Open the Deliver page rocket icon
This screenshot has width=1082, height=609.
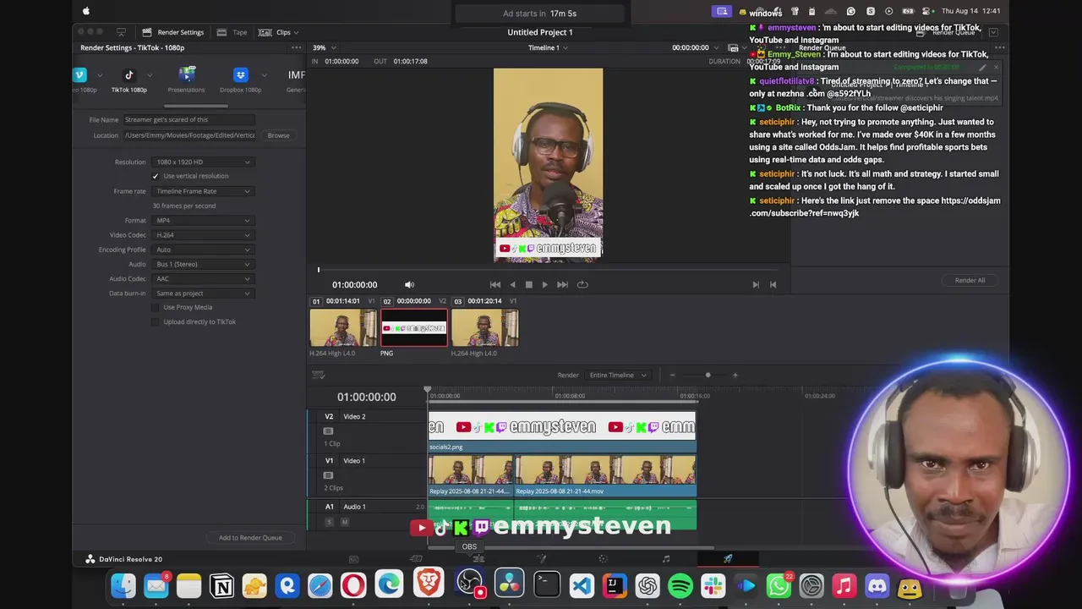pyautogui.click(x=728, y=559)
